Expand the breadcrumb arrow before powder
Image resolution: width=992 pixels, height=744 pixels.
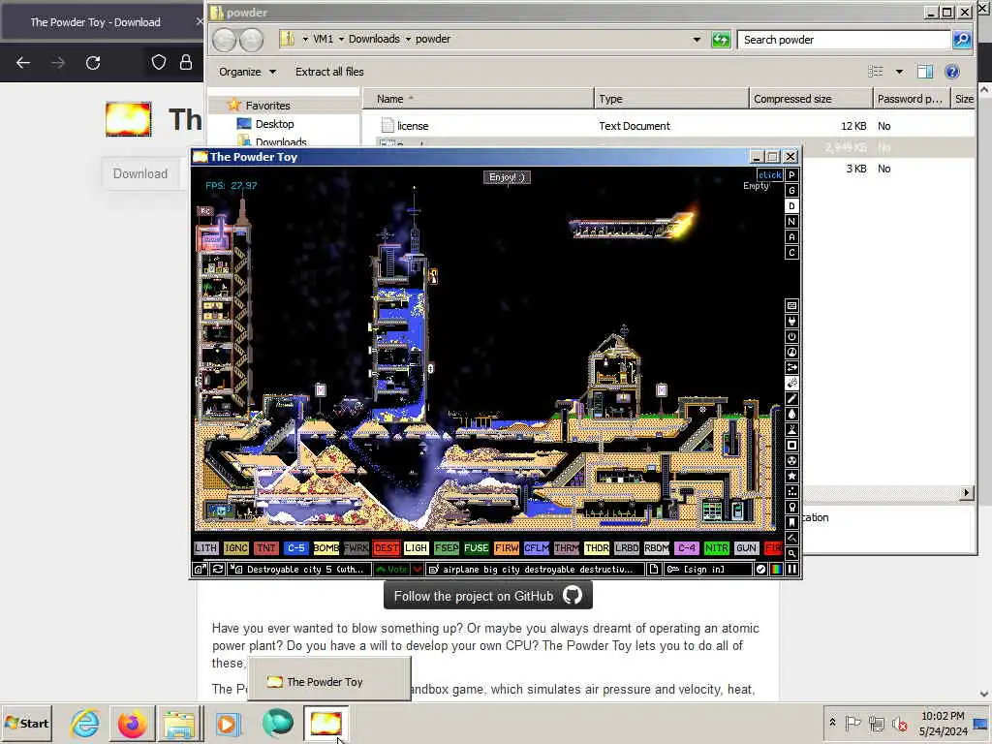[408, 39]
